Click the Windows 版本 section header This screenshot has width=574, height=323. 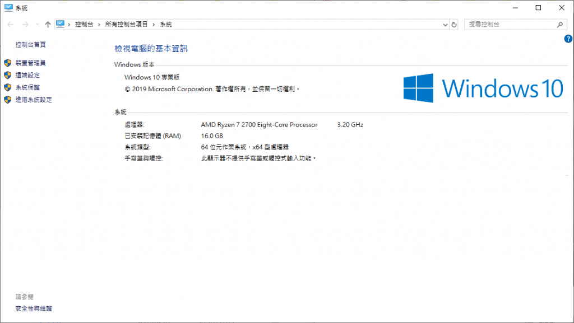[135, 65]
